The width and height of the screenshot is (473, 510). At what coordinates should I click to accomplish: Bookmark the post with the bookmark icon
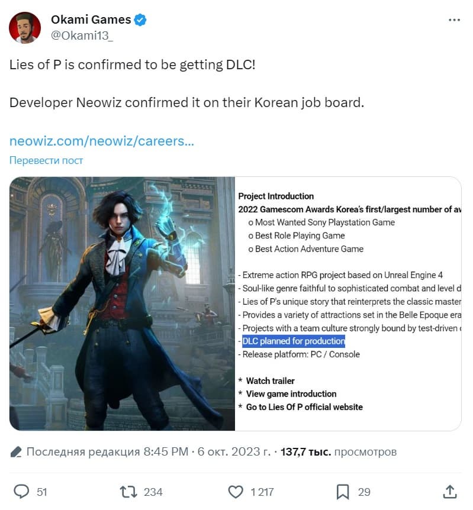click(x=342, y=492)
